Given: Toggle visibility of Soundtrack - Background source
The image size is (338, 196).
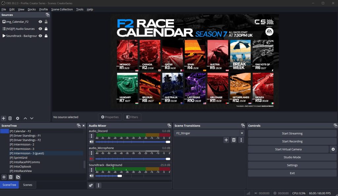Looking at the screenshot, I should coord(40,36).
